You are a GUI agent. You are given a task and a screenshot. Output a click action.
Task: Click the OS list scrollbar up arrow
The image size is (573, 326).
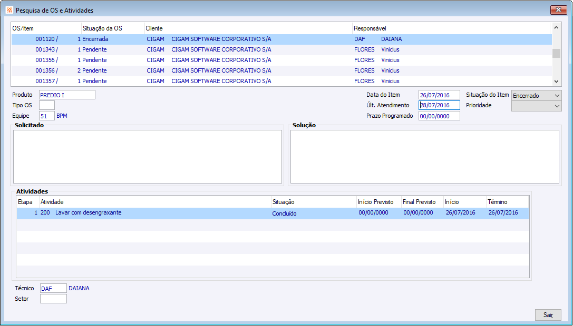click(x=556, y=27)
